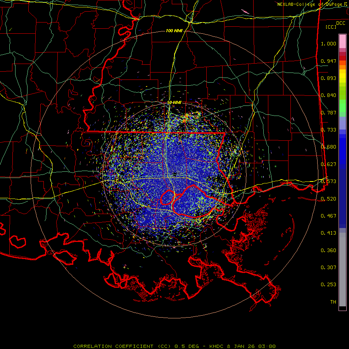Viewport: 349px width, 349px height.
Task: Click the 0.840 scale value
Action: click(x=328, y=95)
